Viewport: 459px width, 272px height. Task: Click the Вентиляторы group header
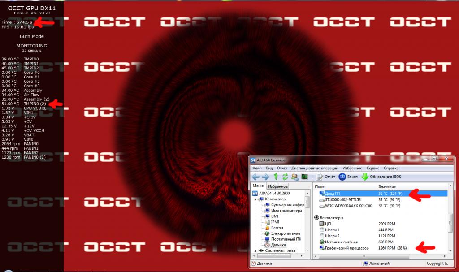pyautogui.click(x=329, y=218)
